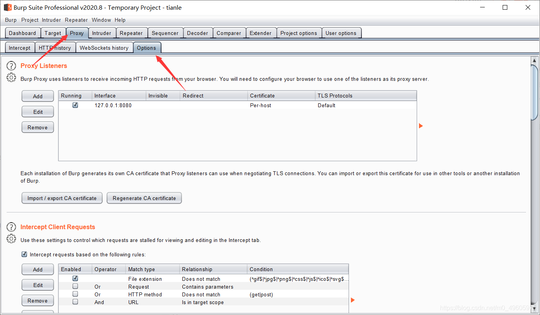Image resolution: width=540 pixels, height=315 pixels.
Task: Open the HTTP history sub-tab
Action: pos(55,48)
